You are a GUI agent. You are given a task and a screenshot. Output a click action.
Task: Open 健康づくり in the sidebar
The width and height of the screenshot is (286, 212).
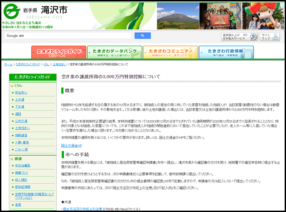tap(21, 173)
